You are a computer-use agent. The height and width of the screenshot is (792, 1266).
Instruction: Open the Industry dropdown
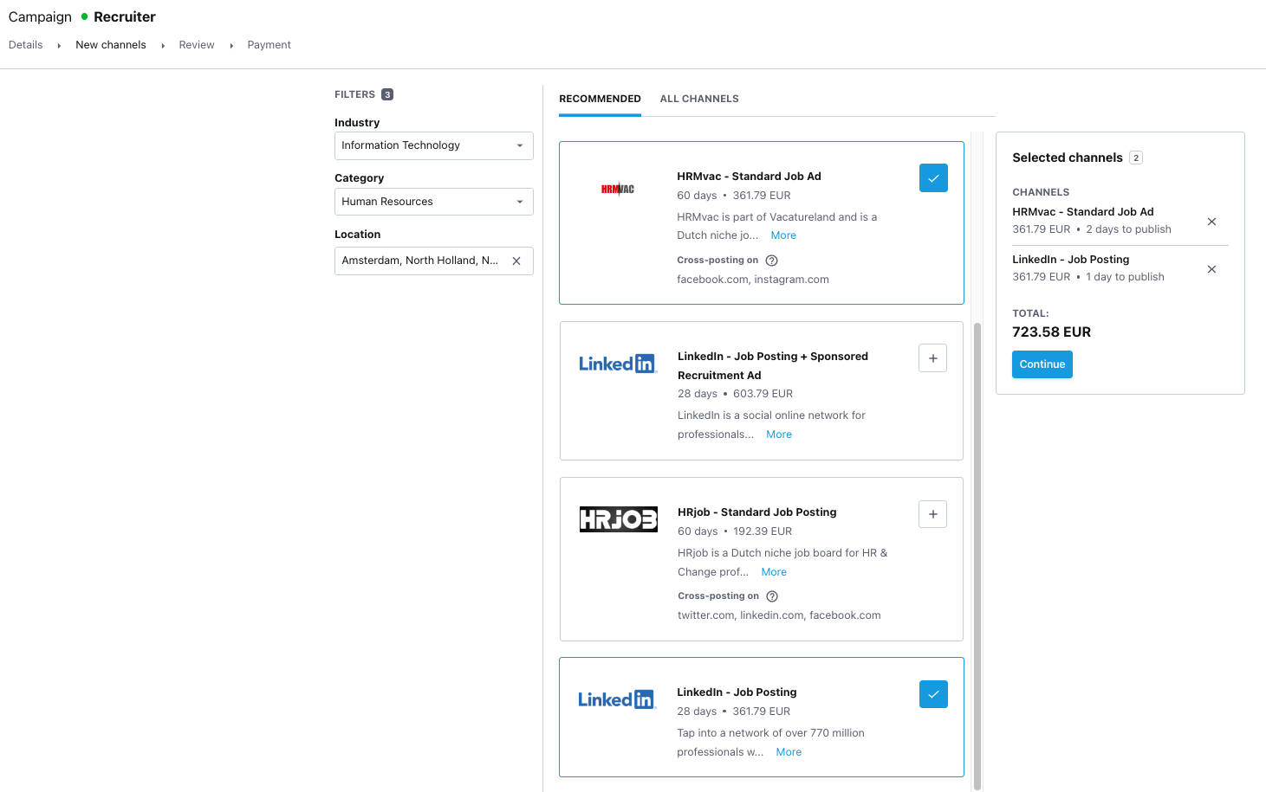pyautogui.click(x=433, y=145)
